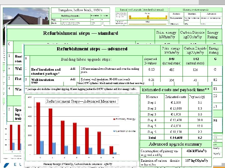Select "Roof insulation and standard package*" label

tap(46, 72)
